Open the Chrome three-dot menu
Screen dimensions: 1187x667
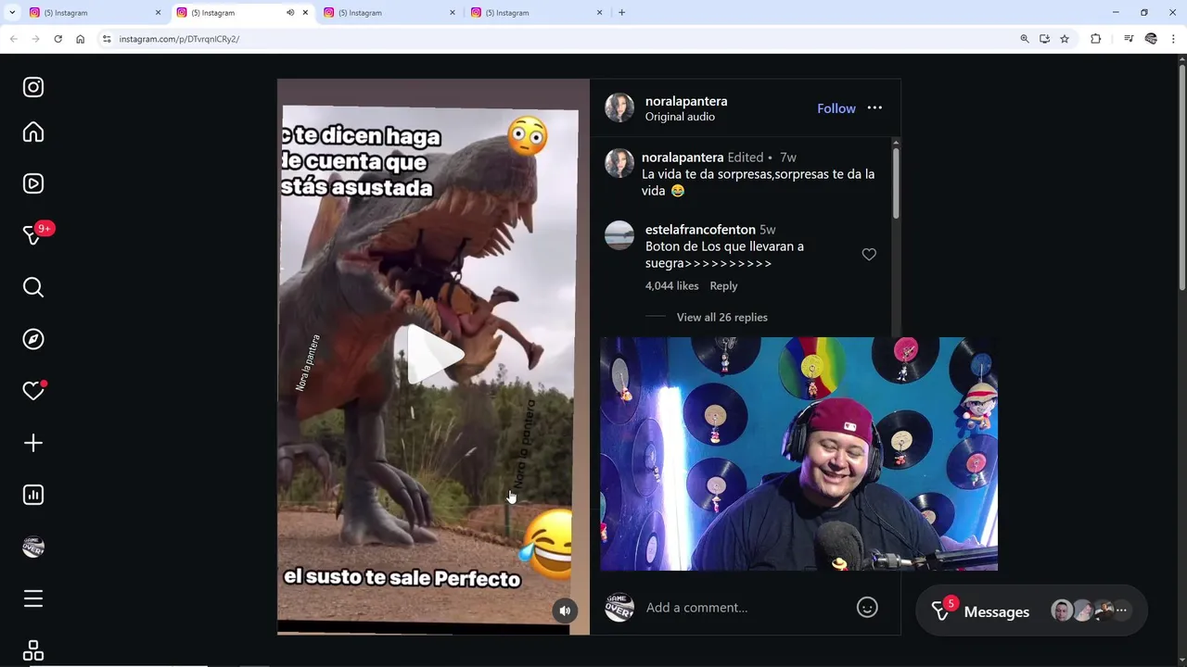click(x=1174, y=39)
